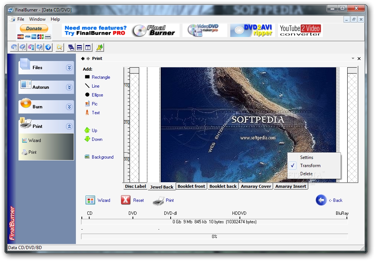Navigate forward with the gray right arrow
This screenshot has width=375, height=261.
[x=88, y=58]
